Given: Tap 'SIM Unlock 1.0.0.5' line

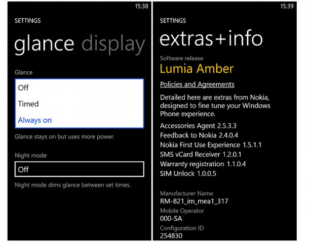Looking at the screenshot, I should click(188, 174).
